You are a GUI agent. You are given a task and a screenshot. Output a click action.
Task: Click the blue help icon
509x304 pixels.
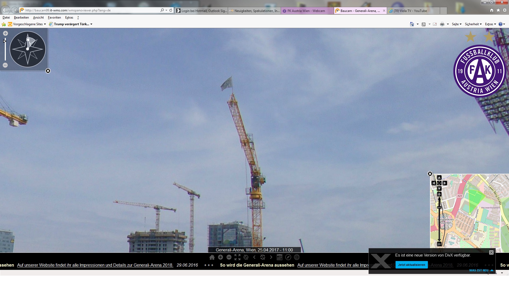click(500, 24)
